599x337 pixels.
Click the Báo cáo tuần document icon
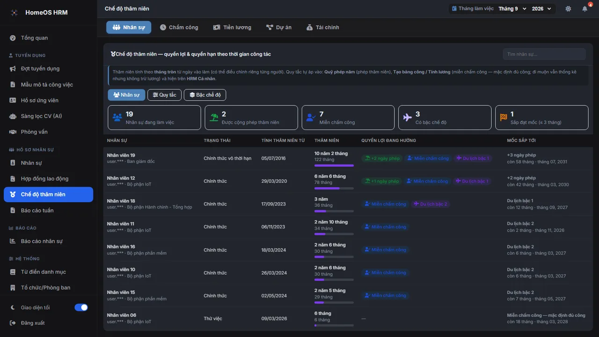click(13, 211)
